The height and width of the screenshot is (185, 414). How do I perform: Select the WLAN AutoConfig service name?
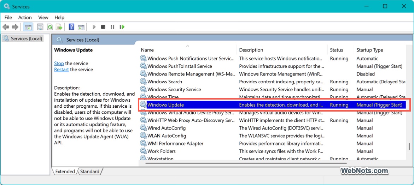[x=167, y=136]
